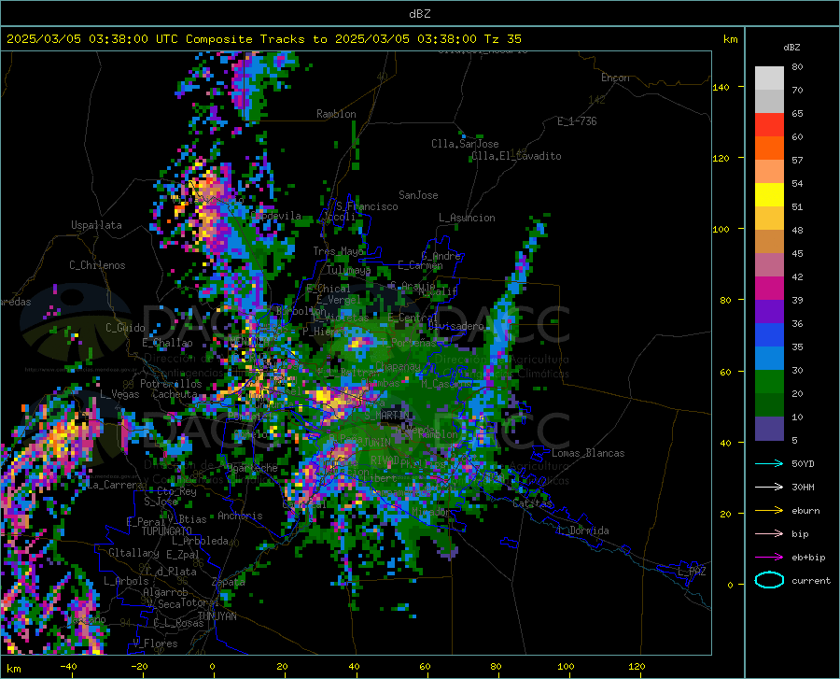Viewport: 840px width, 679px height.
Task: Click the SanJose map label
Action: coord(418,195)
